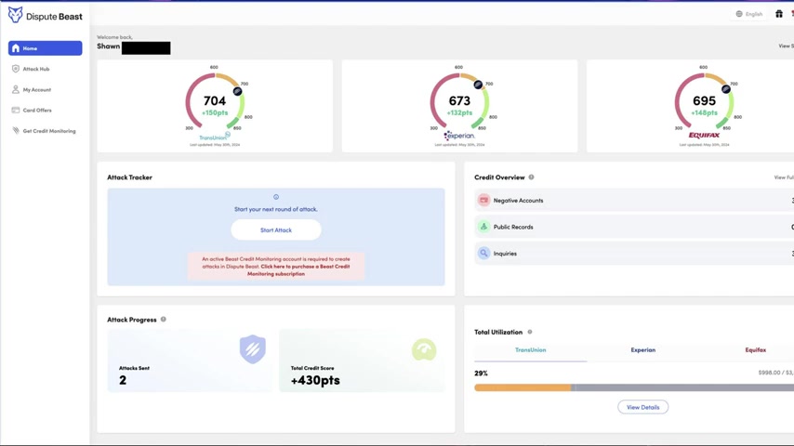Viewport: 794px width, 446px height.
Task: Click the 29% utilization progress bar
Action: click(634, 387)
